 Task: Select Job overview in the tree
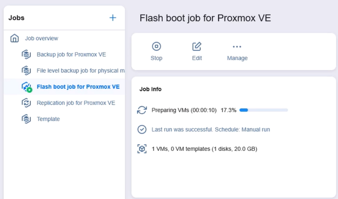coord(42,38)
